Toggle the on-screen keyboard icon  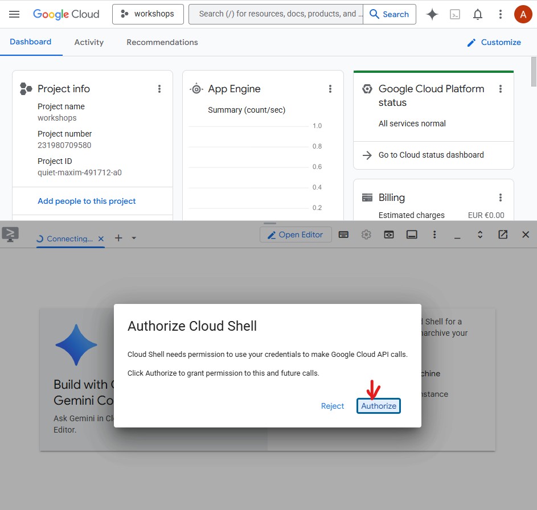(343, 235)
